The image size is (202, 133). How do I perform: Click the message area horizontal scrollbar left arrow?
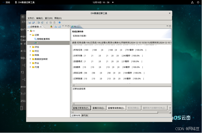73,104
